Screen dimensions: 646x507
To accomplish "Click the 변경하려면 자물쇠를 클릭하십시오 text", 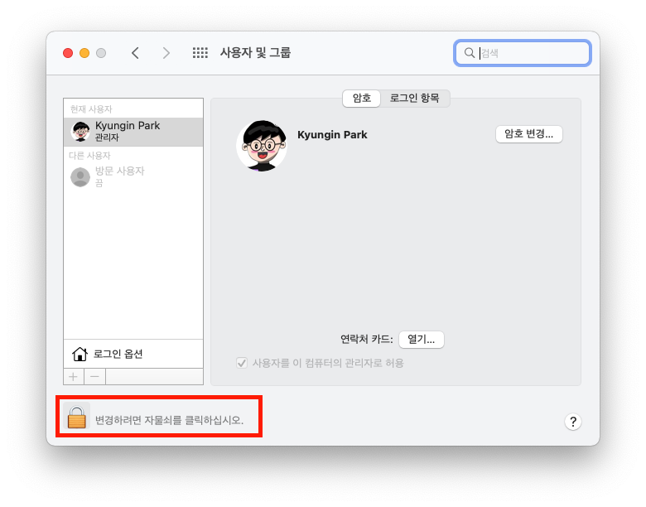I will 169,420.
